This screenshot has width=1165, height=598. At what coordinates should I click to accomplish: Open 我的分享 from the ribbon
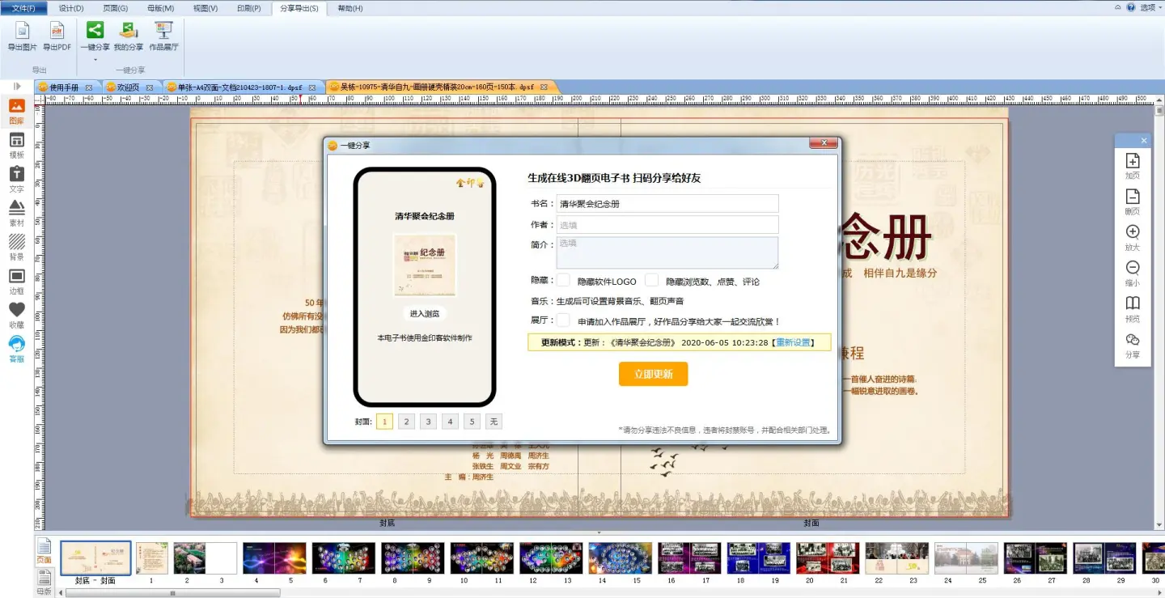129,36
